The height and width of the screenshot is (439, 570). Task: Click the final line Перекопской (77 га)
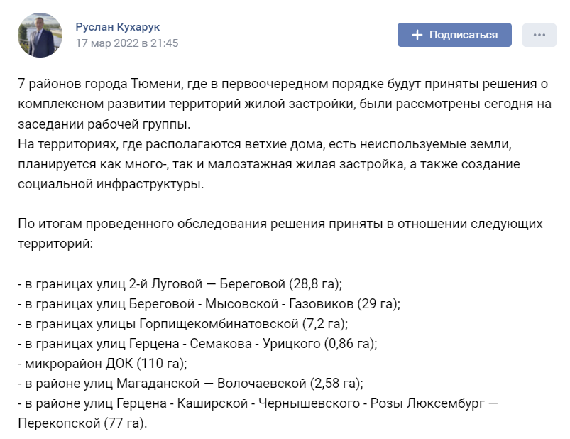pos(82,423)
